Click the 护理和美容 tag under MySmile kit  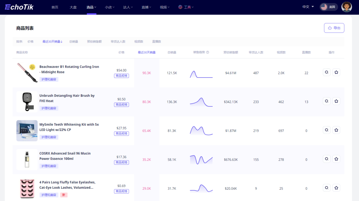[49, 137]
